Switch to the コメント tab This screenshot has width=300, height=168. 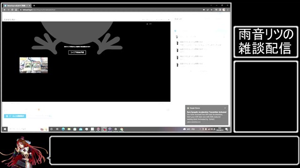pos(178,19)
